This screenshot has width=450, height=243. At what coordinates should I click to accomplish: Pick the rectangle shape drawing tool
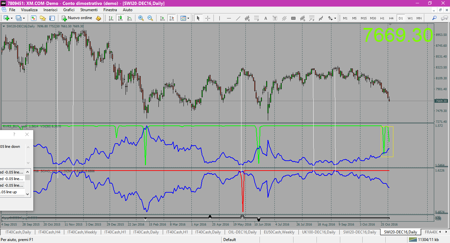[x=293, y=18]
